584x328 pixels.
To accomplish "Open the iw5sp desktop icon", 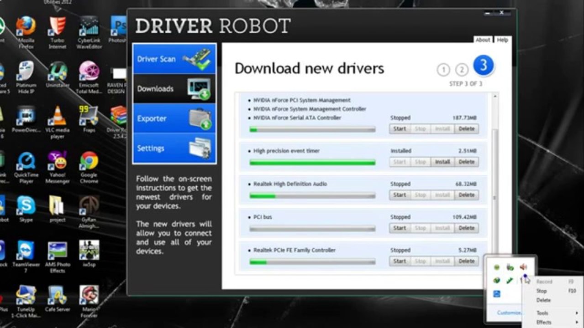I will 89,254.
